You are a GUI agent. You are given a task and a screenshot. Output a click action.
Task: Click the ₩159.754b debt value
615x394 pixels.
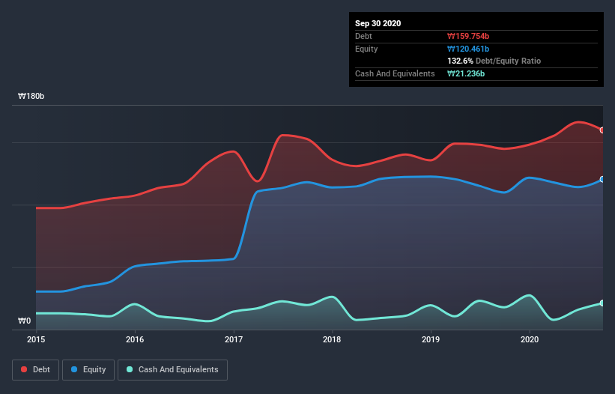coord(468,36)
